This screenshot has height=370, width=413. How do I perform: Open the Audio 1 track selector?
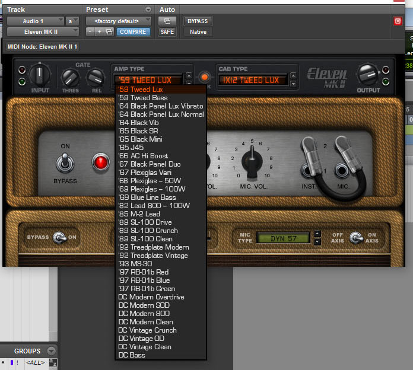click(x=35, y=21)
